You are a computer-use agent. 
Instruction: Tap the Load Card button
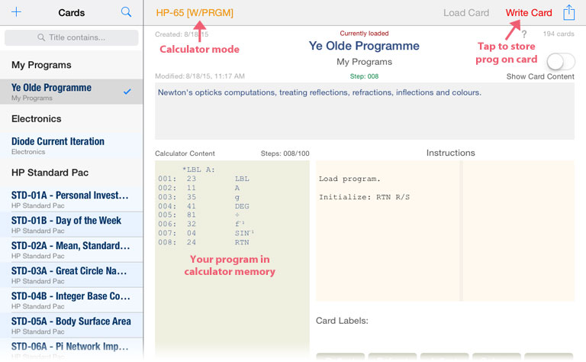pyautogui.click(x=466, y=13)
